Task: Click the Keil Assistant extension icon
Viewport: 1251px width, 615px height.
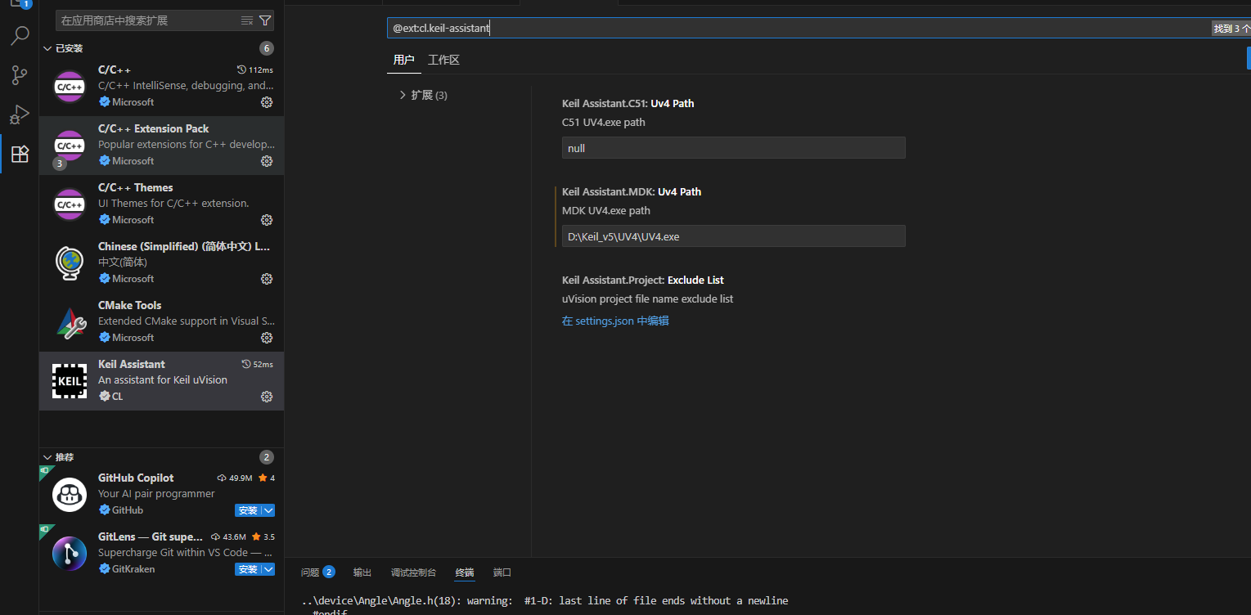Action: (x=69, y=380)
